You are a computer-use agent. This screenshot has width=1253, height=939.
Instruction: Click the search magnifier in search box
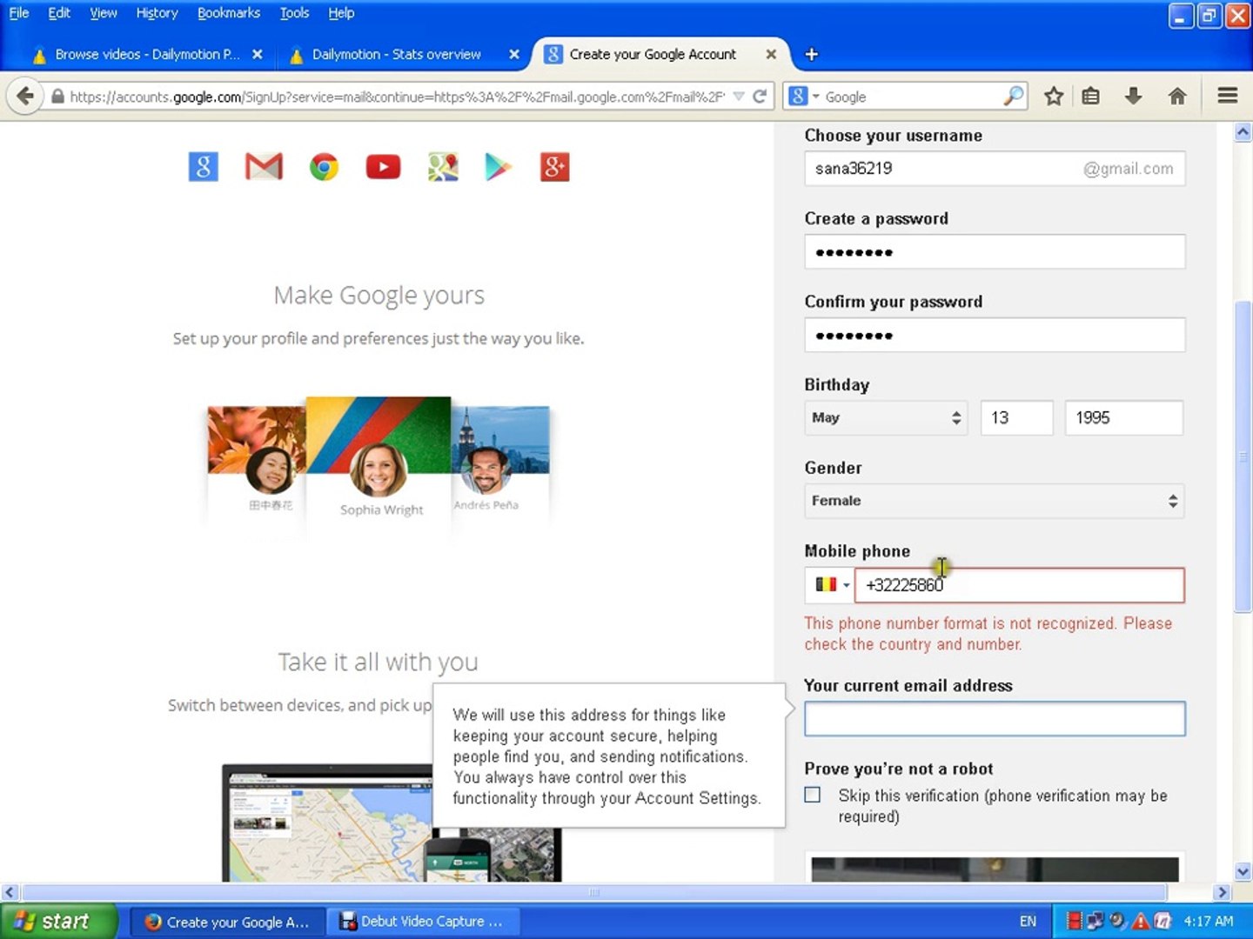[x=1013, y=97]
